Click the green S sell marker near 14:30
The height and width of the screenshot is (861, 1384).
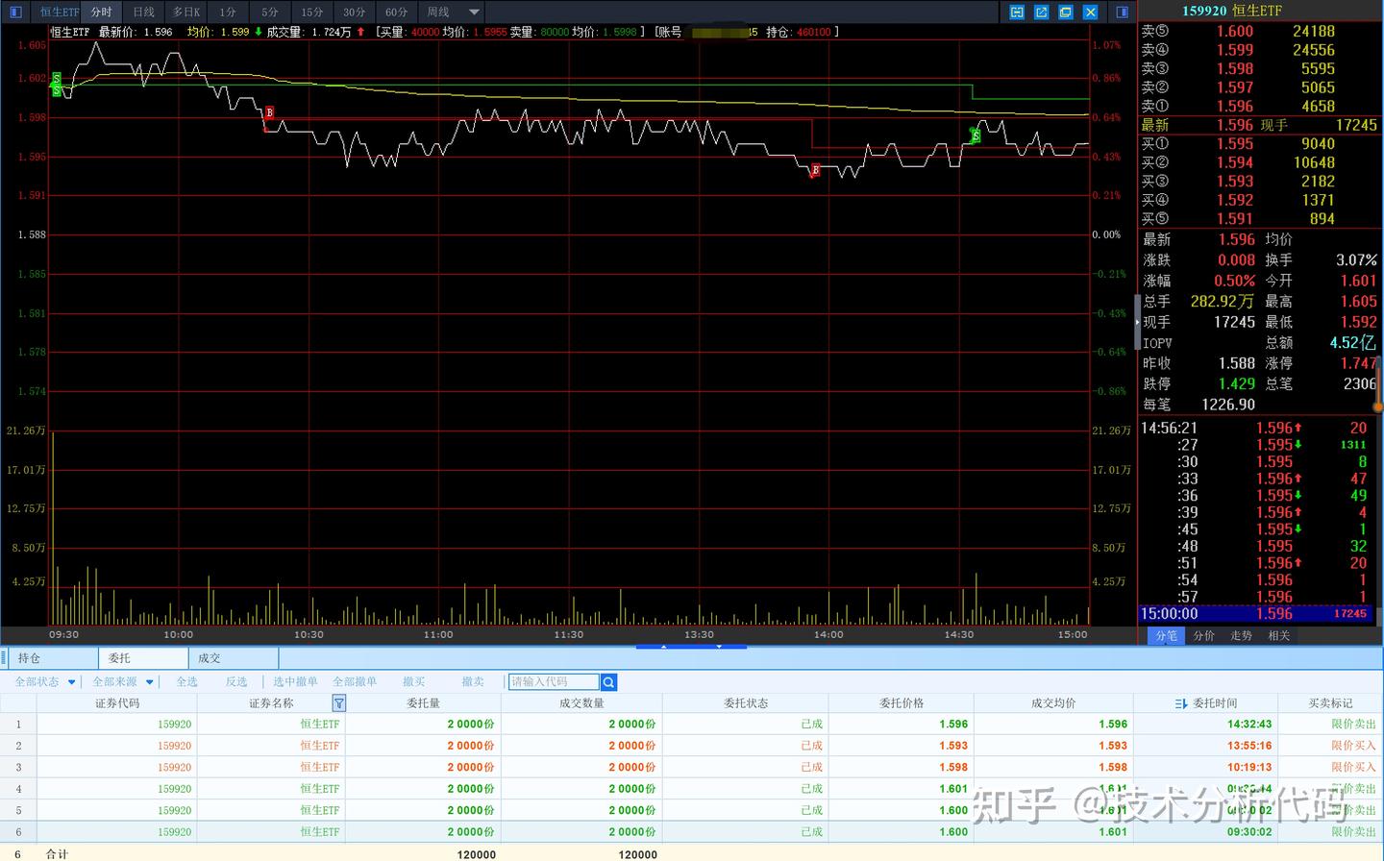[976, 135]
